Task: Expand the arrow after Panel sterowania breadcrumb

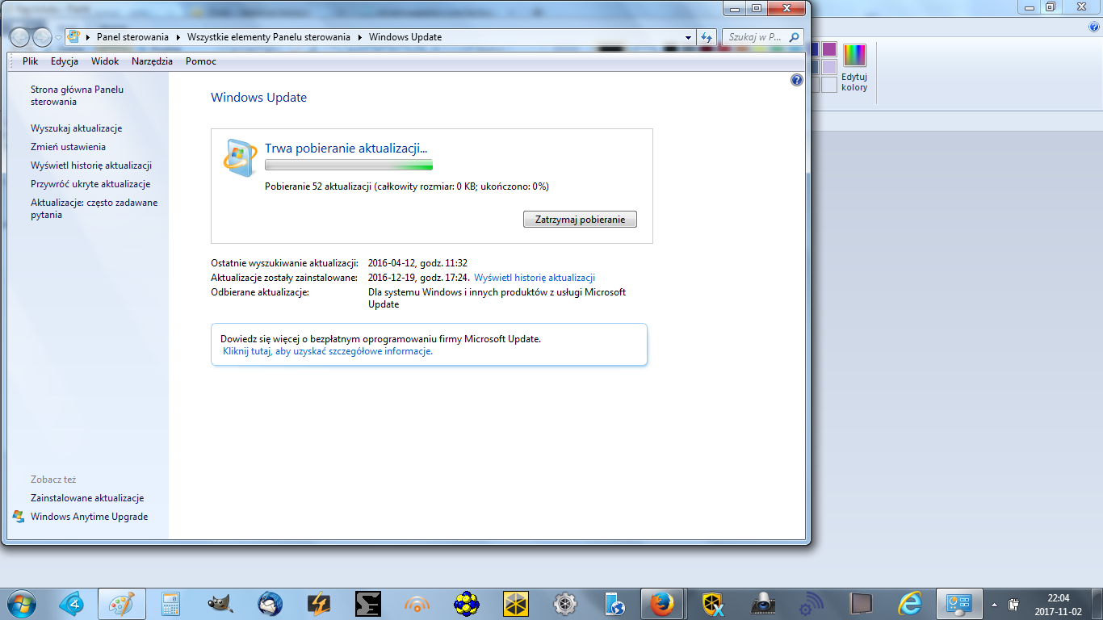Action: coord(178,37)
